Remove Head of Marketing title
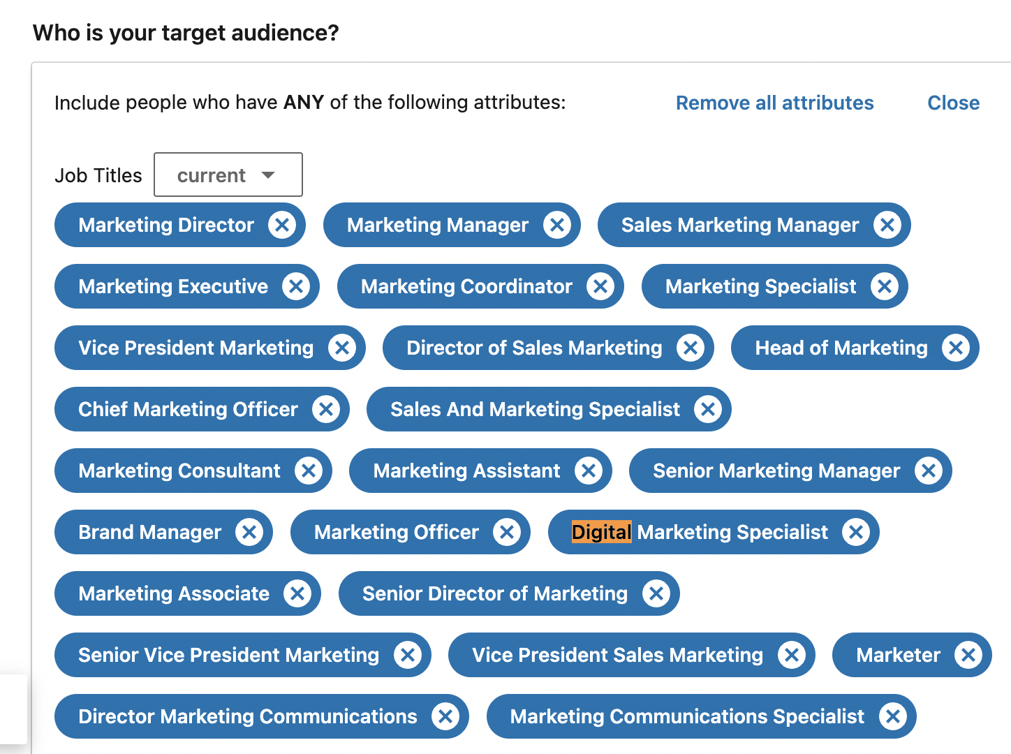1011x754 pixels. coord(956,348)
